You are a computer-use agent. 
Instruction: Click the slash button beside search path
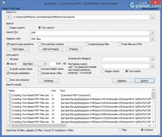click(9, 17)
